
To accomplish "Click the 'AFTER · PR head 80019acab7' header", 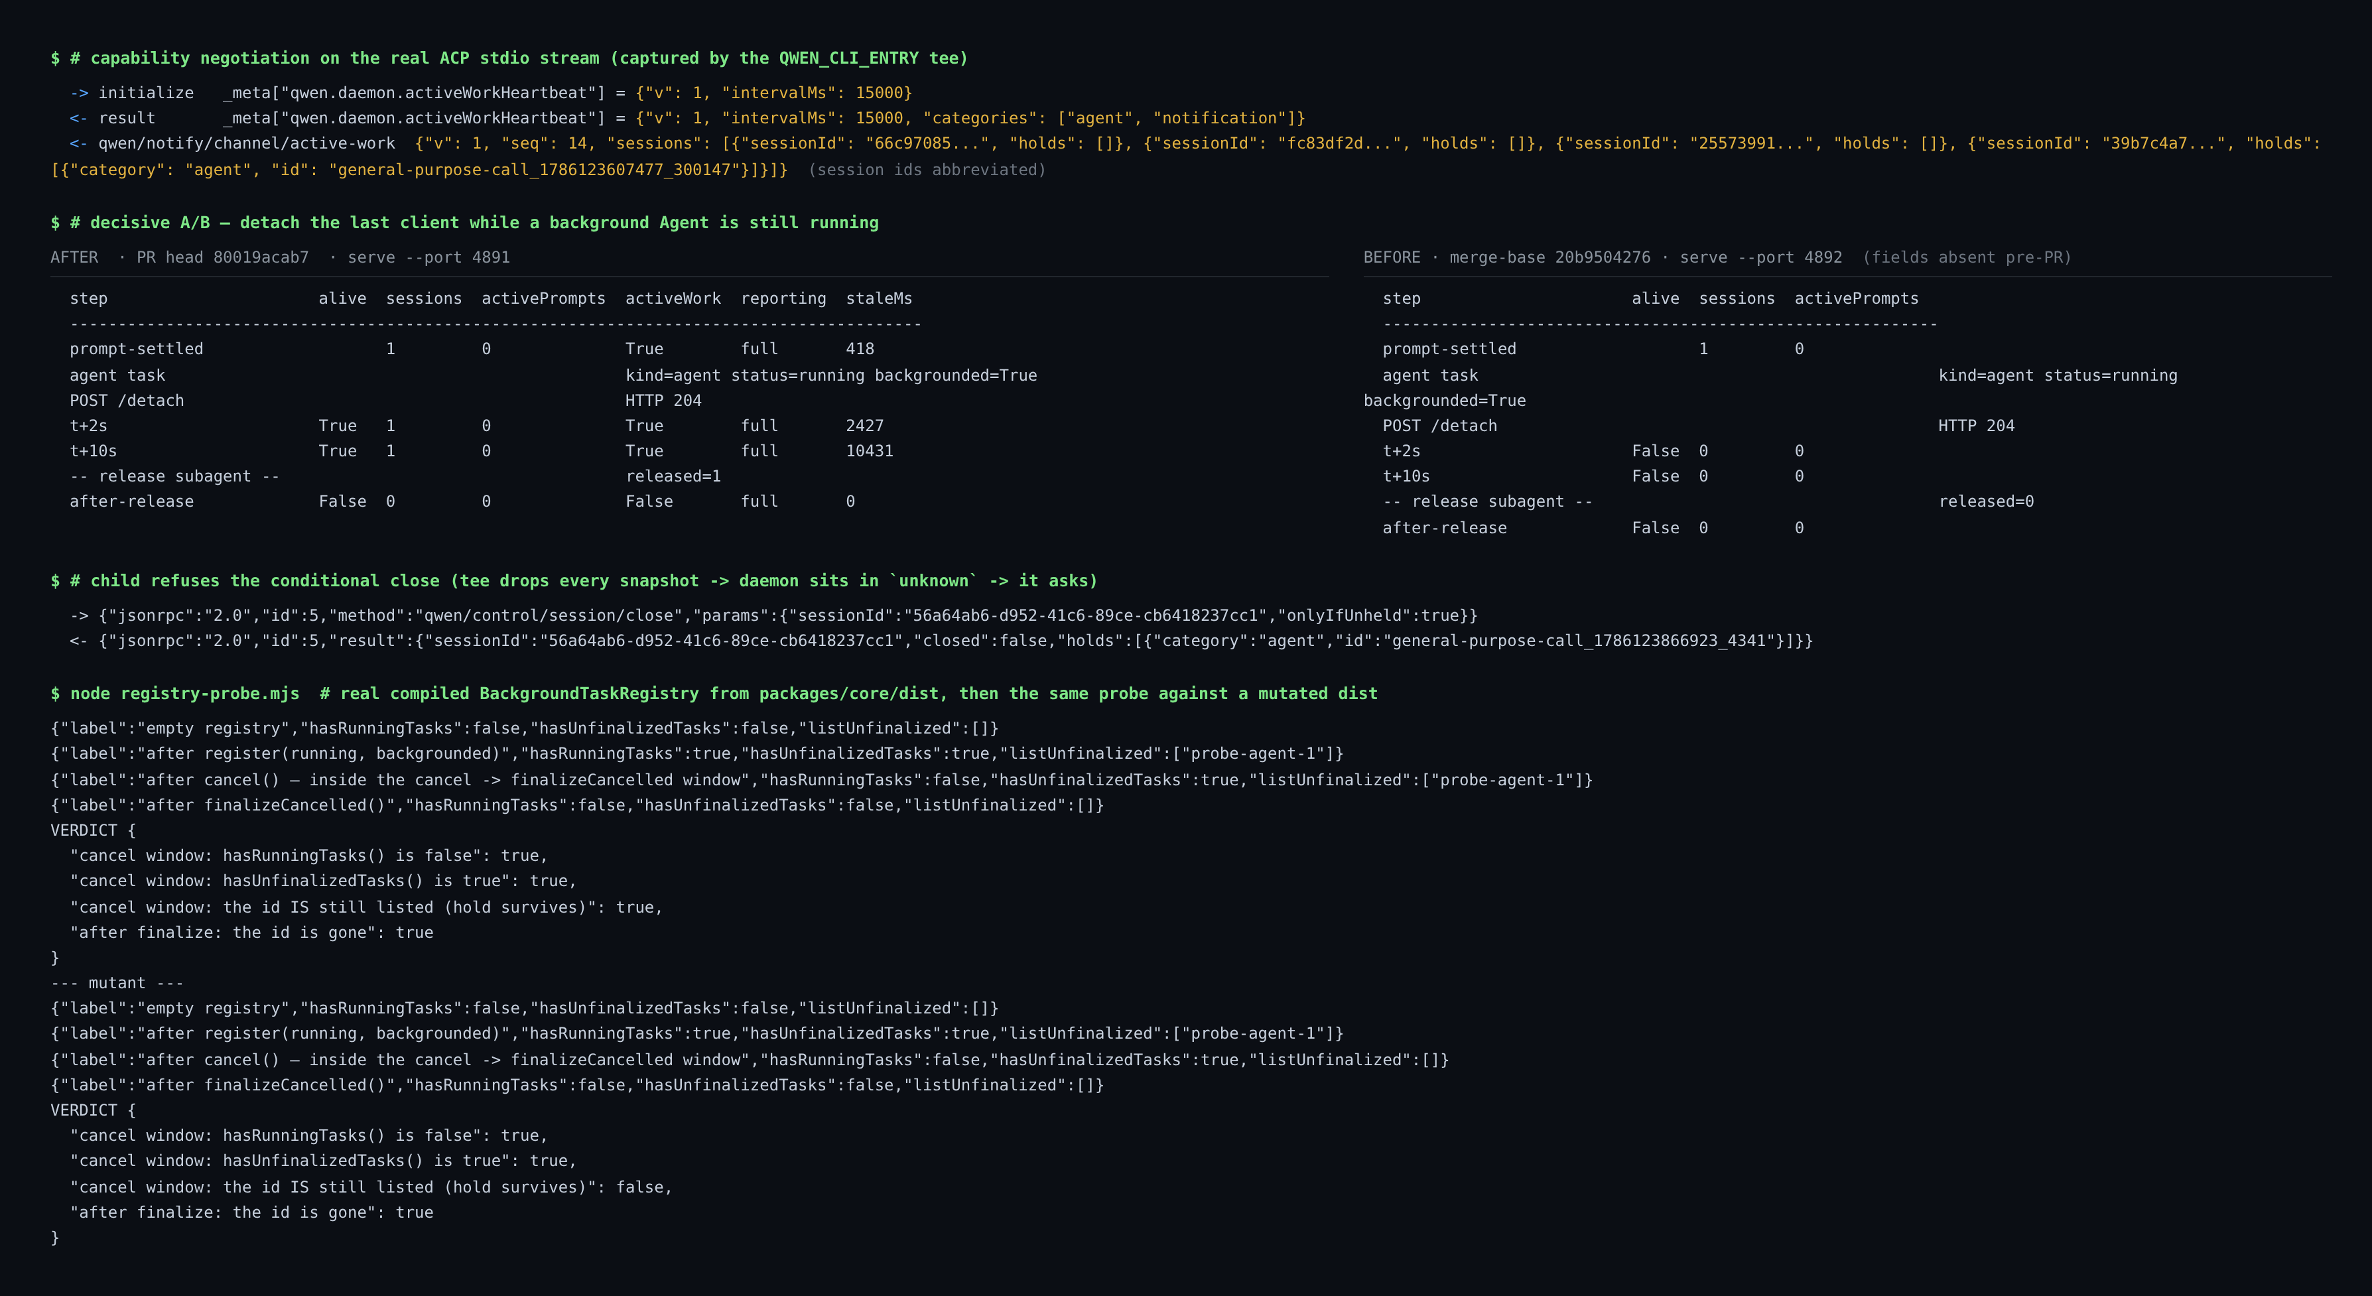I will pos(280,258).
